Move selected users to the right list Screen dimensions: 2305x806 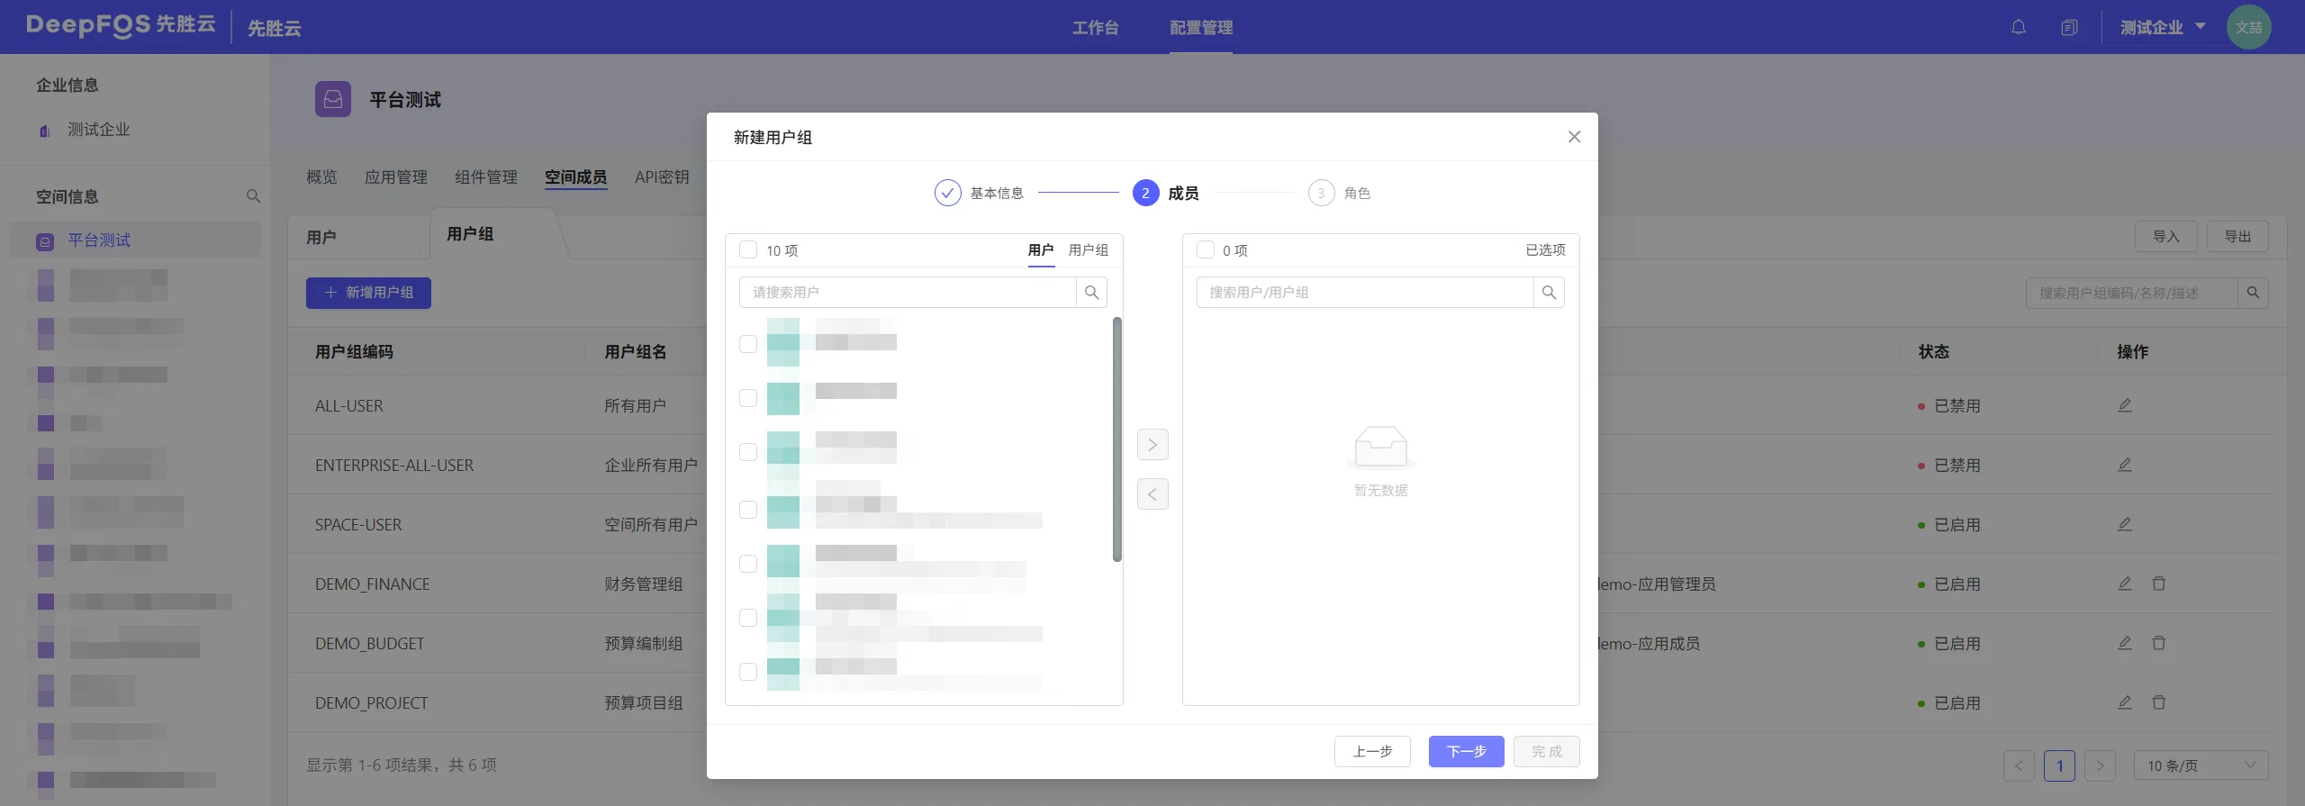click(1152, 445)
